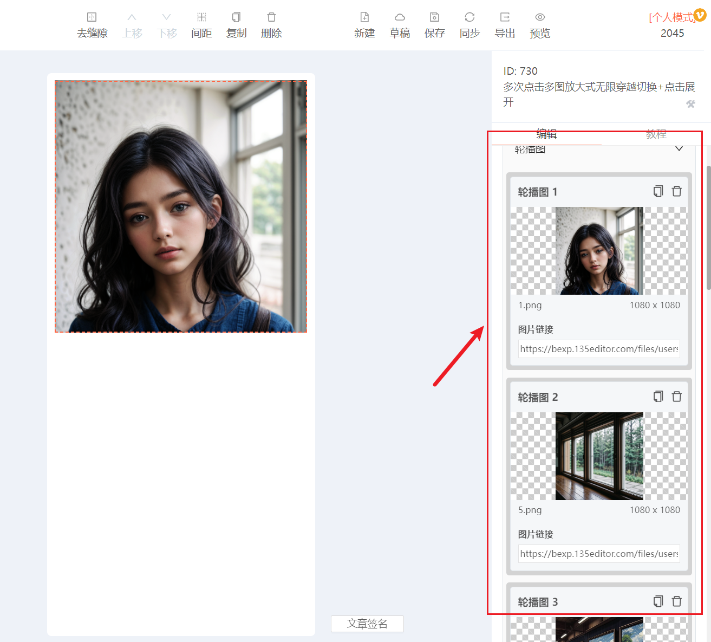
Task: Duplicate 轮播图 2 with copy icon
Action: point(658,397)
